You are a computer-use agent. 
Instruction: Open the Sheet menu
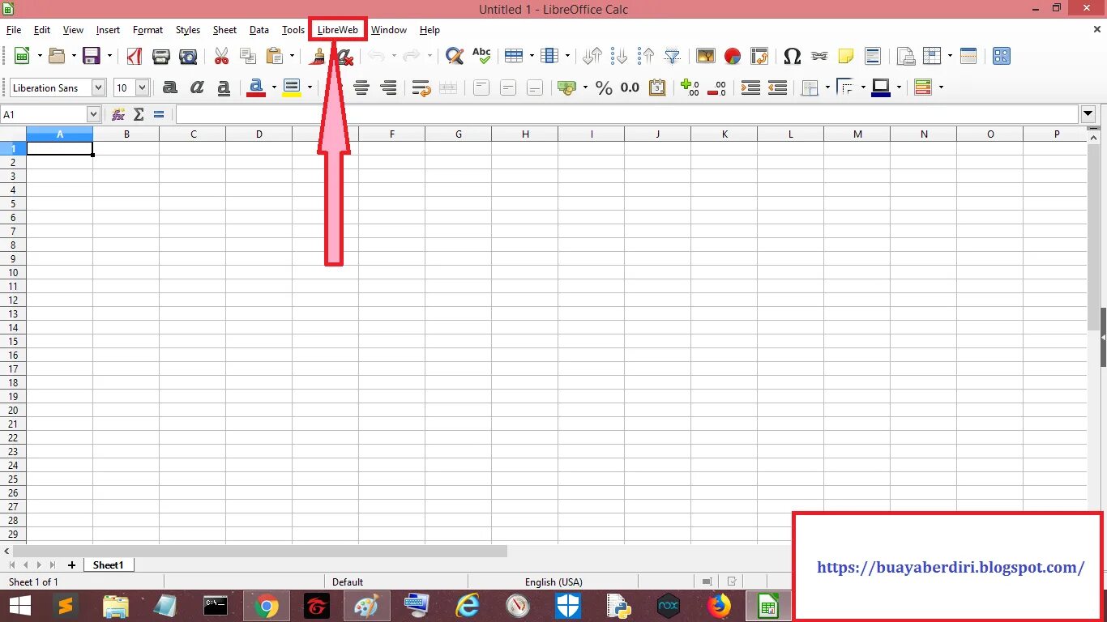(x=224, y=30)
